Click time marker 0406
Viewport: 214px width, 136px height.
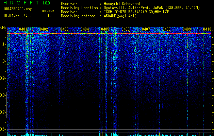[x=126, y=29]
